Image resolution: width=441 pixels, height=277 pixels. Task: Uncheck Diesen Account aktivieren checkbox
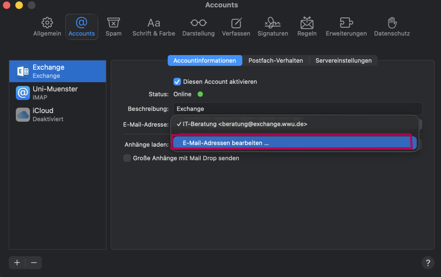(x=177, y=82)
